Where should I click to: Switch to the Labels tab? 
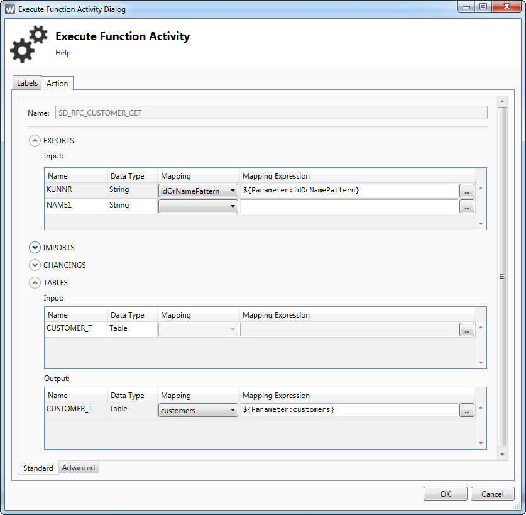(27, 83)
